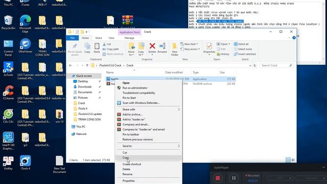The image size is (327, 184).
Task: Switch to details view icon in status bar
Action: (x=288, y=160)
